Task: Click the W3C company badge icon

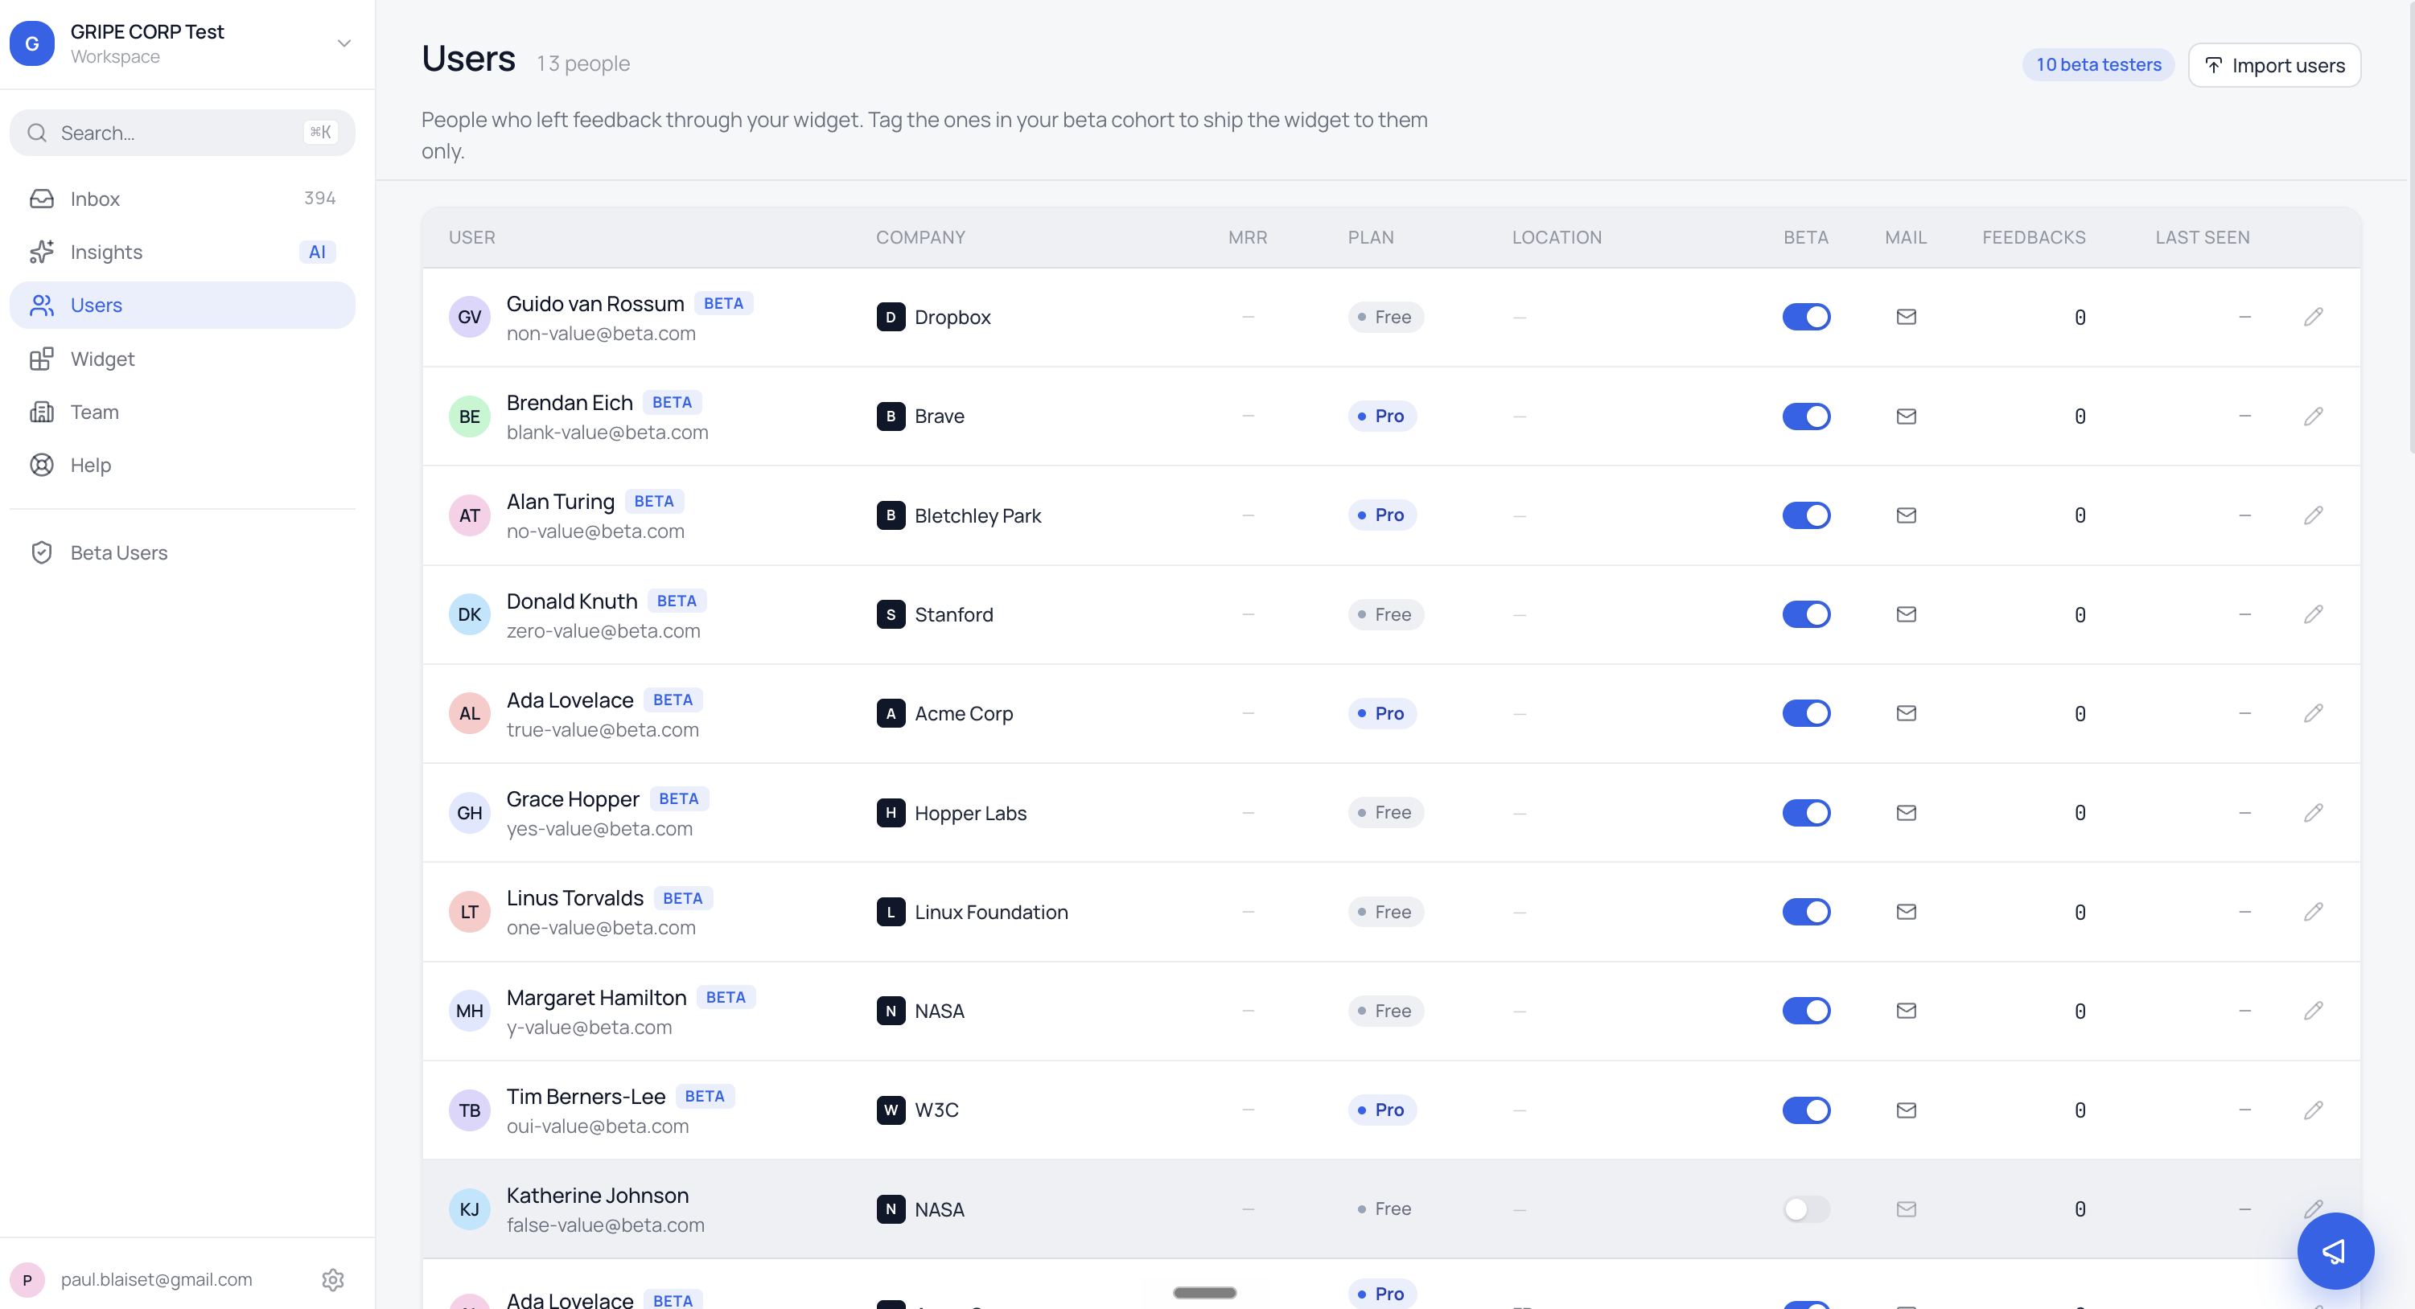Action: [891, 1110]
